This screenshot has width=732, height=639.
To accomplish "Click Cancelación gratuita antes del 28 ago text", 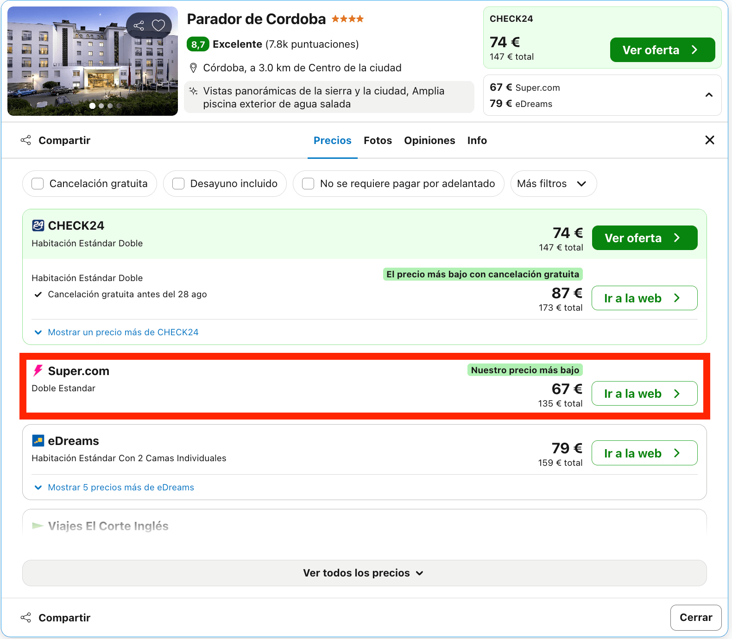I will coord(127,294).
